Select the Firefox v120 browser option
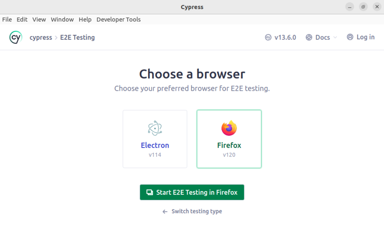This screenshot has width=384, height=235. [229, 139]
